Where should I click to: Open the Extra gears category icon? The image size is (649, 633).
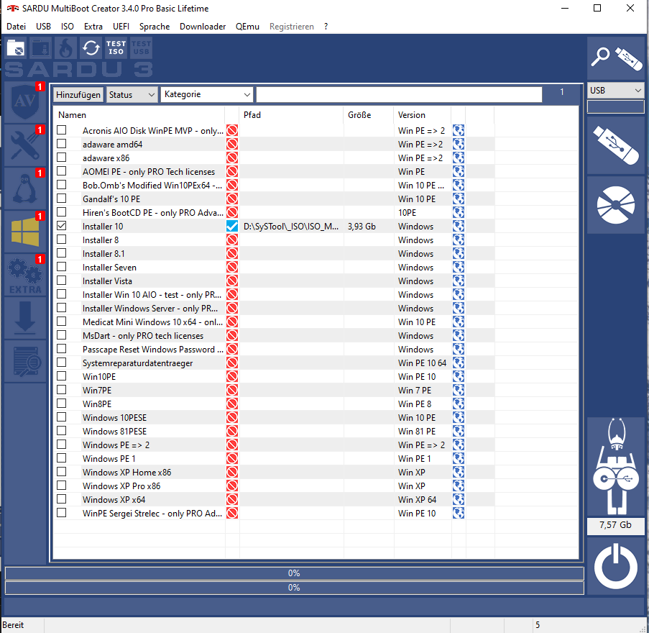[25, 275]
